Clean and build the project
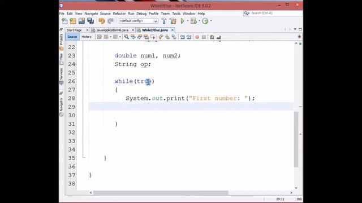This screenshot has height=203, width=362. pyautogui.click(x=173, y=21)
